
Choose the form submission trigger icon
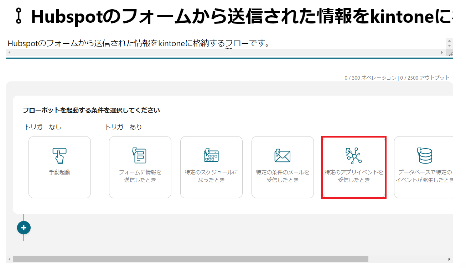pyautogui.click(x=140, y=155)
